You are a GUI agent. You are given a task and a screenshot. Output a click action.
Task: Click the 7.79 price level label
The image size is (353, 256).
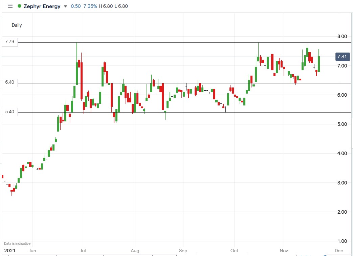10,41
